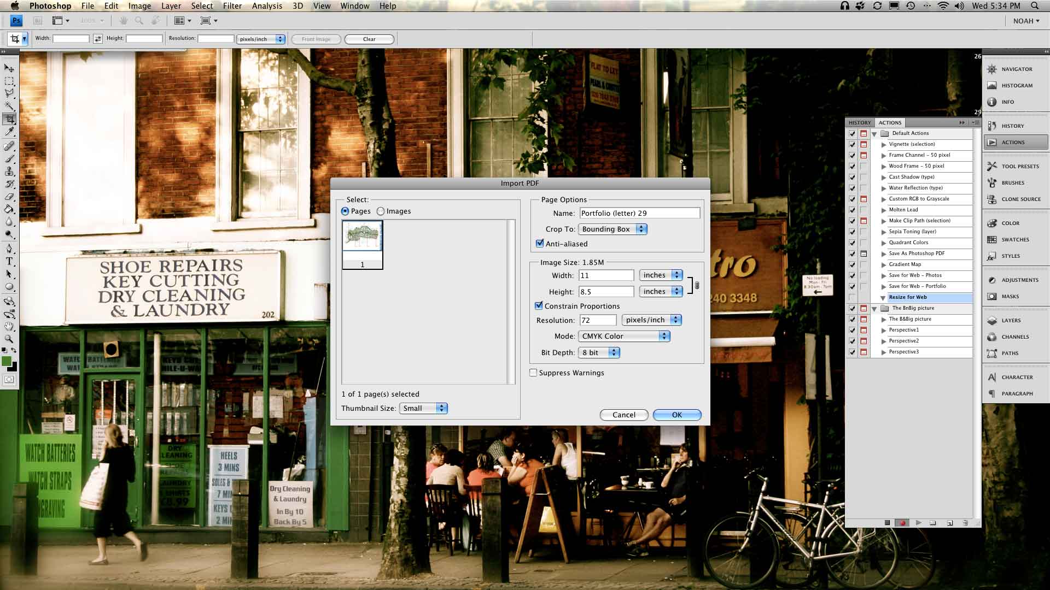Image resolution: width=1050 pixels, height=590 pixels.
Task: Select the Pages radio button
Action: (345, 211)
